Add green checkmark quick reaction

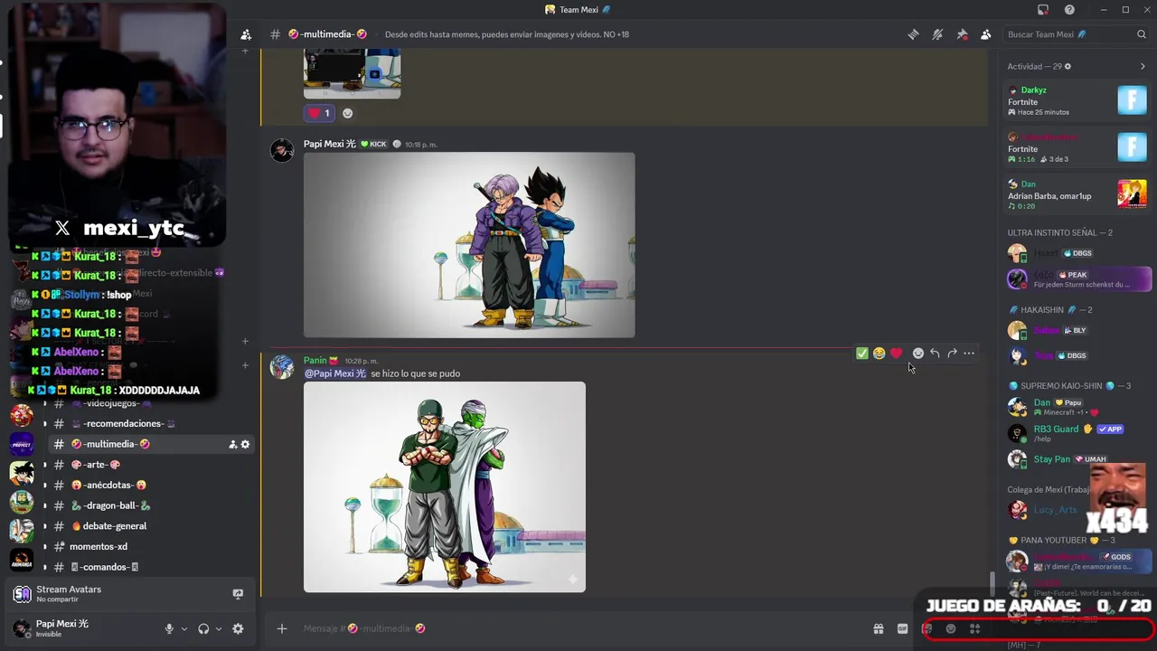[862, 354]
